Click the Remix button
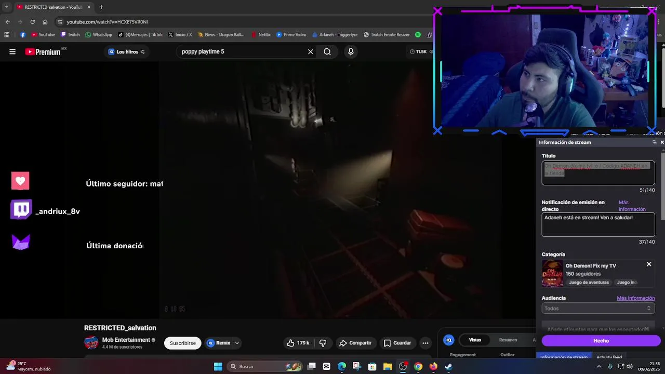Viewport: 665px width, 374px height. click(x=219, y=343)
